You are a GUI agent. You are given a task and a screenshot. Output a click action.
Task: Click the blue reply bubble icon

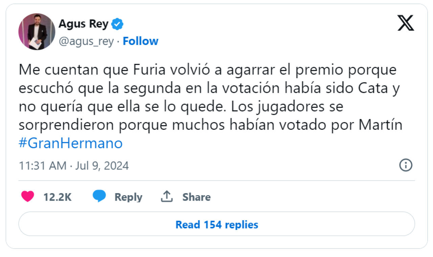click(x=99, y=196)
